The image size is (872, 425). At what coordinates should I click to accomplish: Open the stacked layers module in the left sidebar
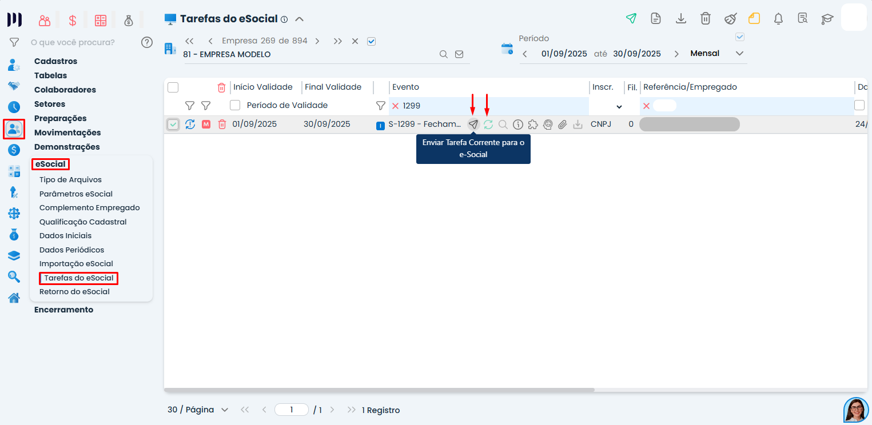[x=14, y=255]
